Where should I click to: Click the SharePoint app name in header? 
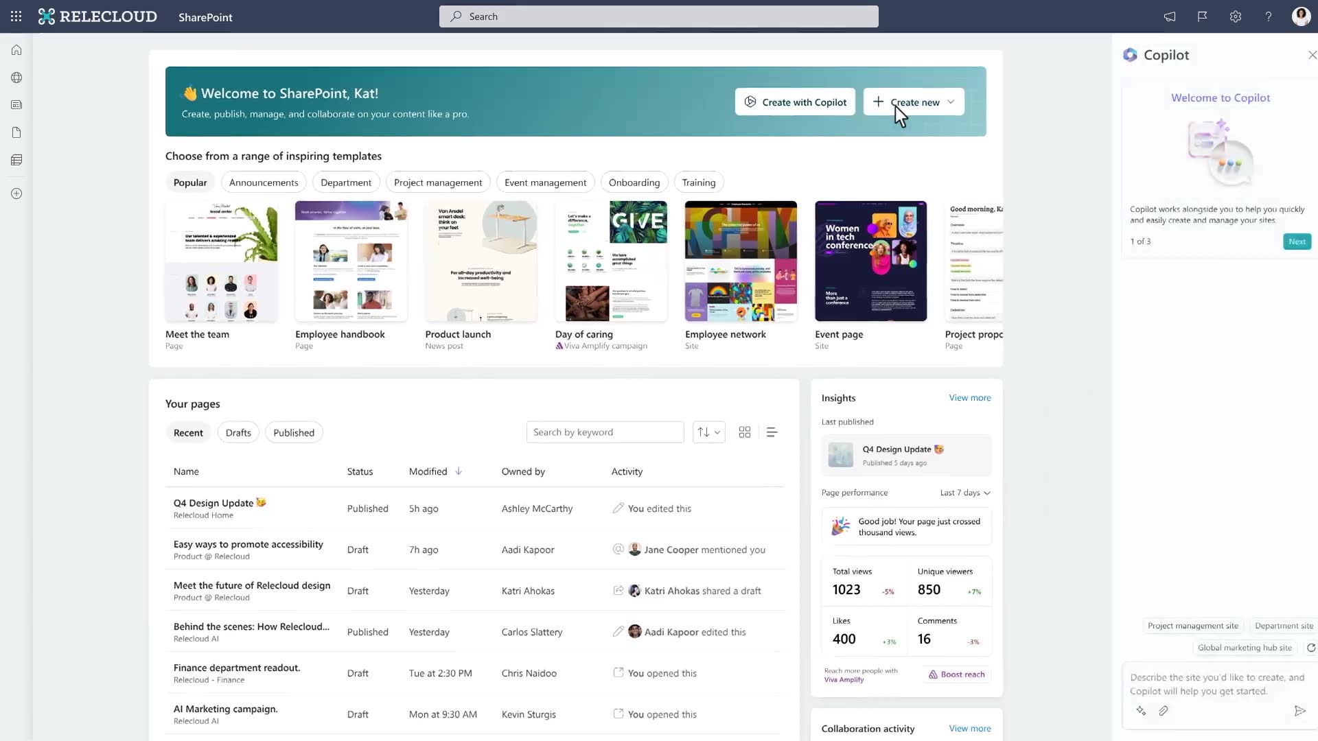coord(205,17)
